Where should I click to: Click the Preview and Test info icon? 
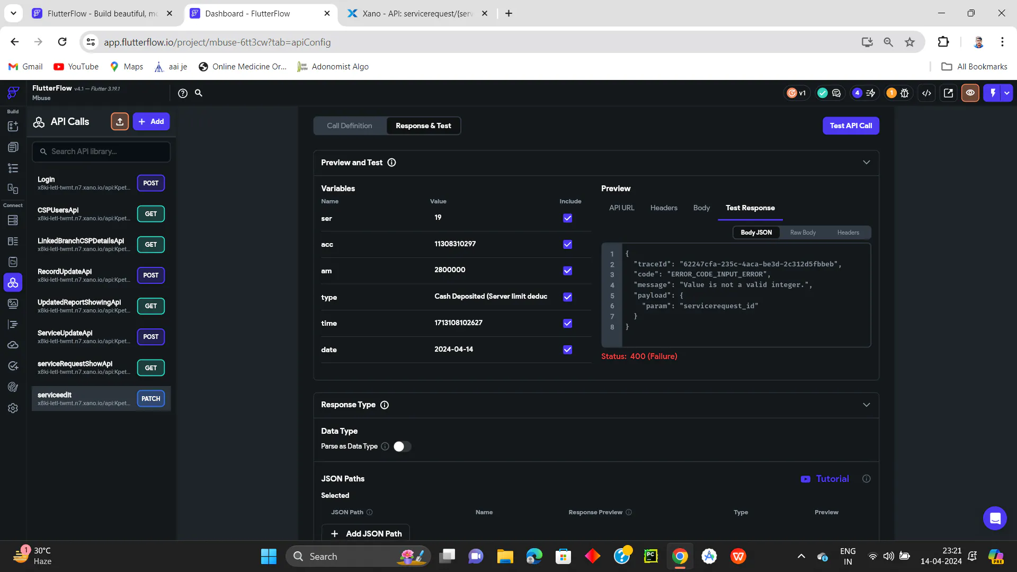click(x=391, y=163)
